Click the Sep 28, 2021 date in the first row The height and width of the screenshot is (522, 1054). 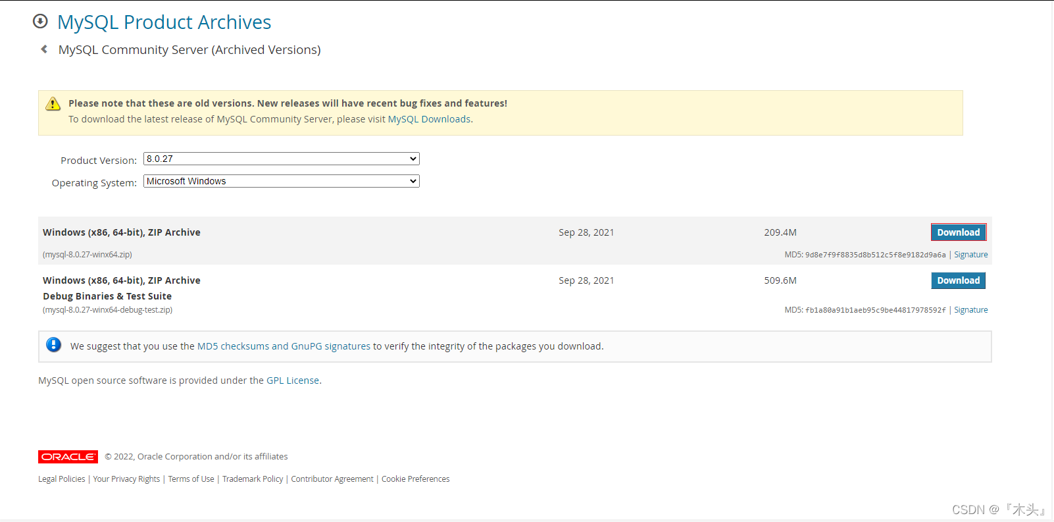tap(586, 232)
